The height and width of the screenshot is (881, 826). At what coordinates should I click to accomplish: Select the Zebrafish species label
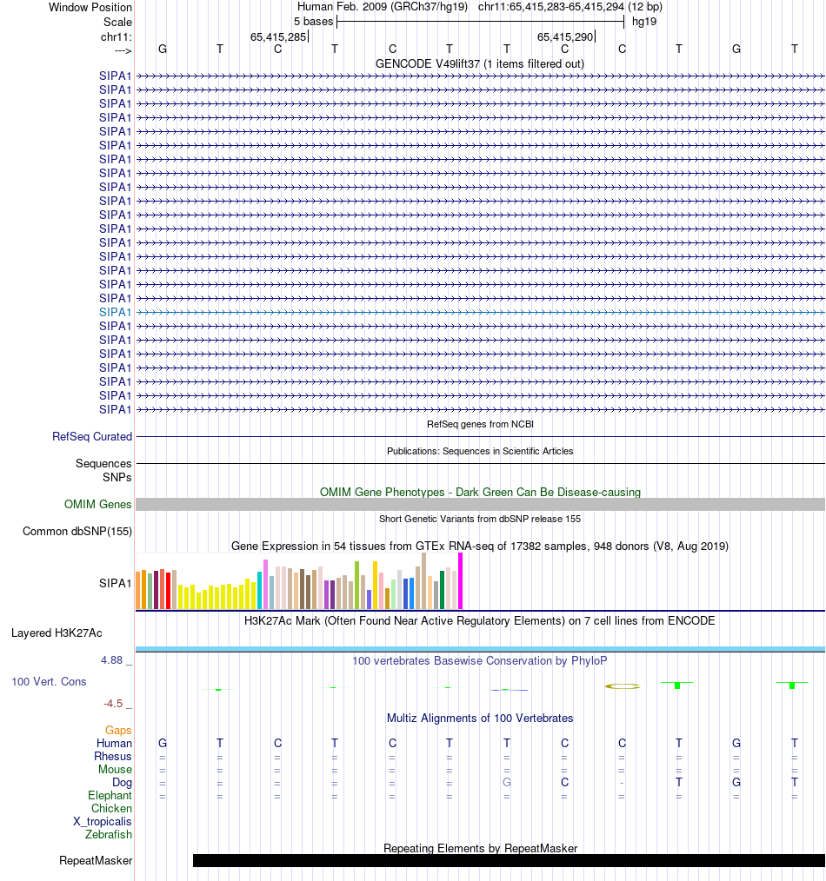[x=109, y=834]
